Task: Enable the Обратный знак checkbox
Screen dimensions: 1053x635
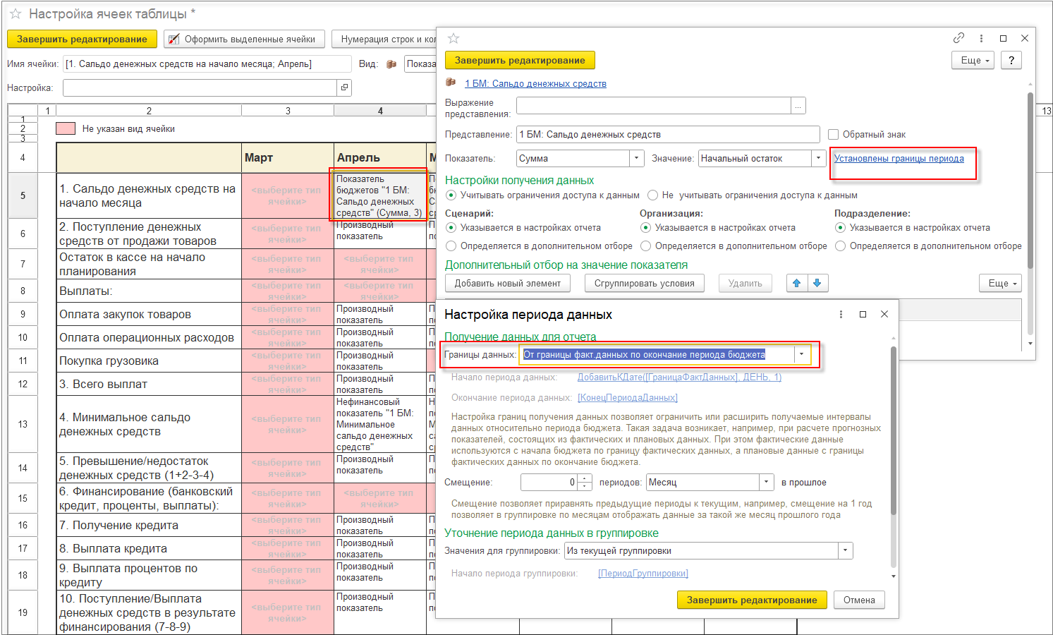Action: coord(833,134)
